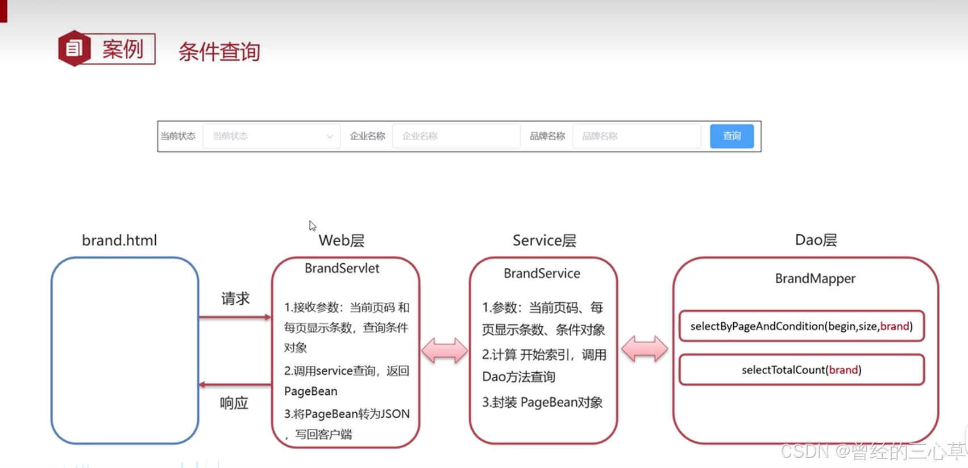
Task: Click the 企业名称 field label
Action: click(x=367, y=136)
